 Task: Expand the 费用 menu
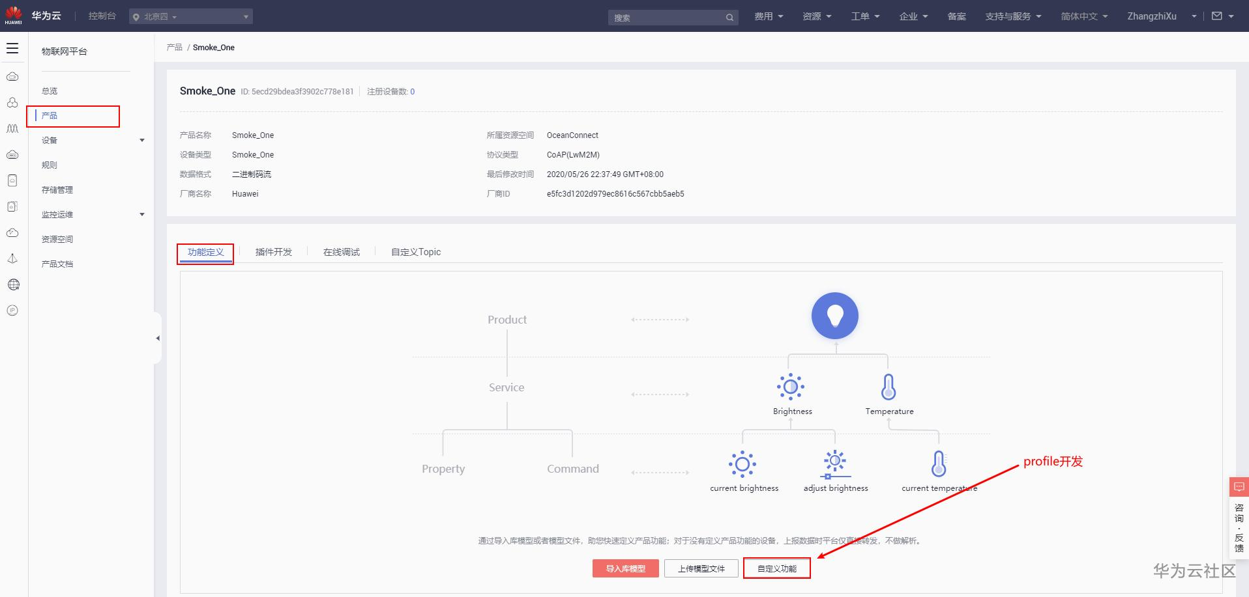pos(769,16)
